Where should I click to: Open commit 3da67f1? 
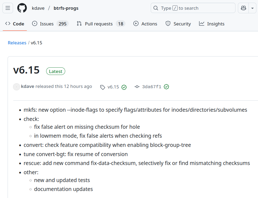pos(152,87)
